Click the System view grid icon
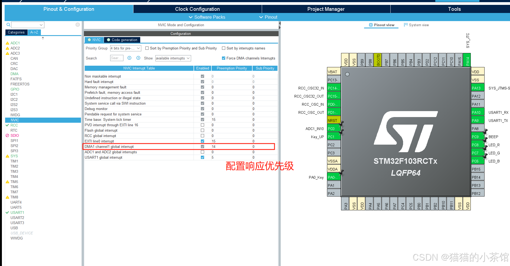This screenshot has width=510, height=266. [x=406, y=25]
